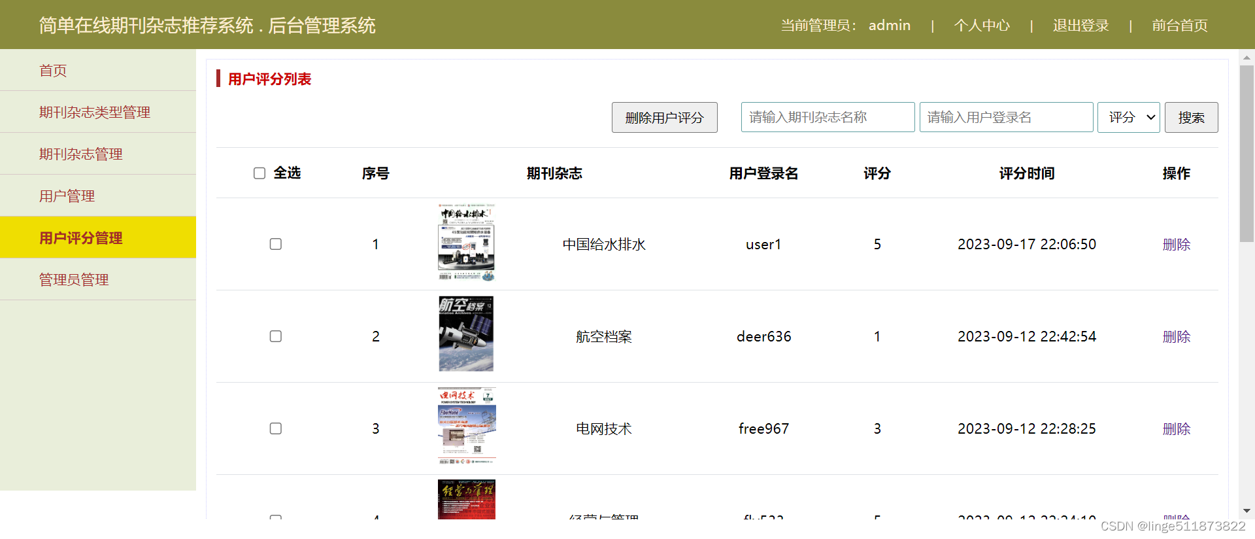Delete the free967 rating via 删除

coord(1176,429)
